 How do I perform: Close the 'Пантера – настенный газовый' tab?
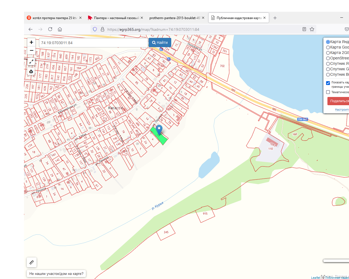[142, 18]
